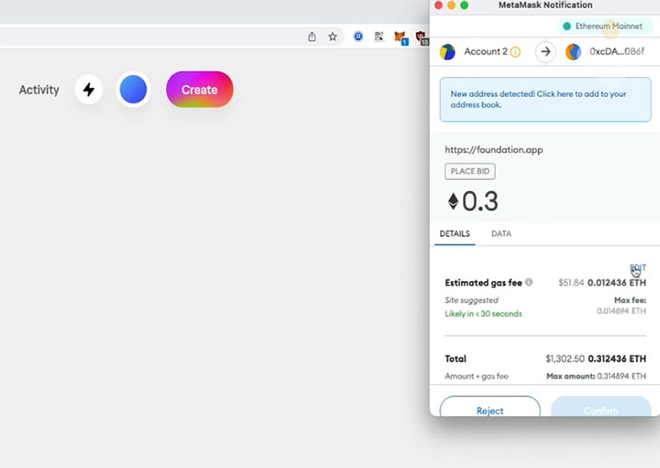Click Max amount 0.314894 ETH text

pyautogui.click(x=596, y=375)
